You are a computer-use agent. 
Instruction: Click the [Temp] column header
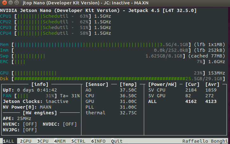(x=128, y=85)
